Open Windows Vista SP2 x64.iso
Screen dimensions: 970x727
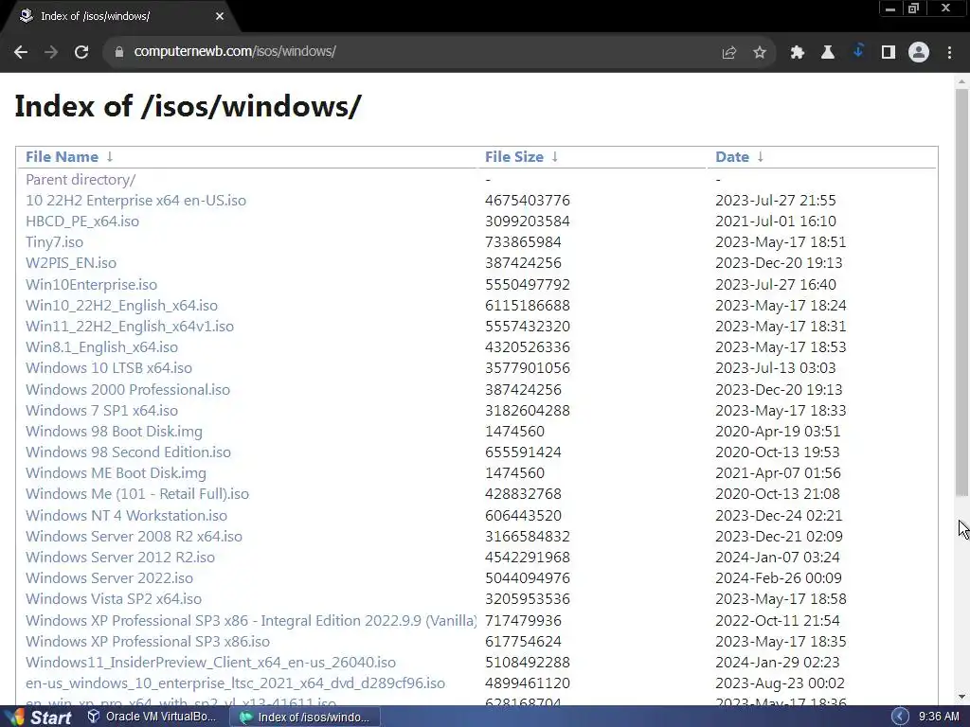tap(114, 599)
